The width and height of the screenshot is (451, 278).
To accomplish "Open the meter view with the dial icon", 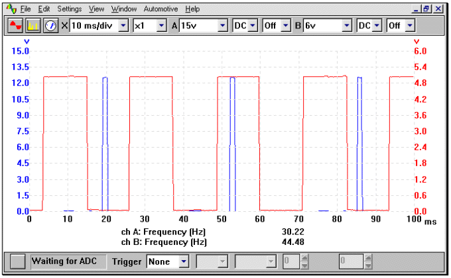I will (50, 26).
